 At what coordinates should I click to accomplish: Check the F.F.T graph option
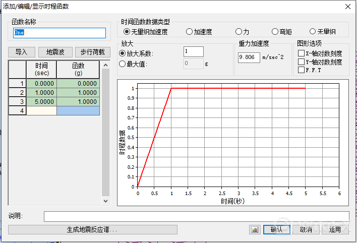pyautogui.click(x=301, y=70)
